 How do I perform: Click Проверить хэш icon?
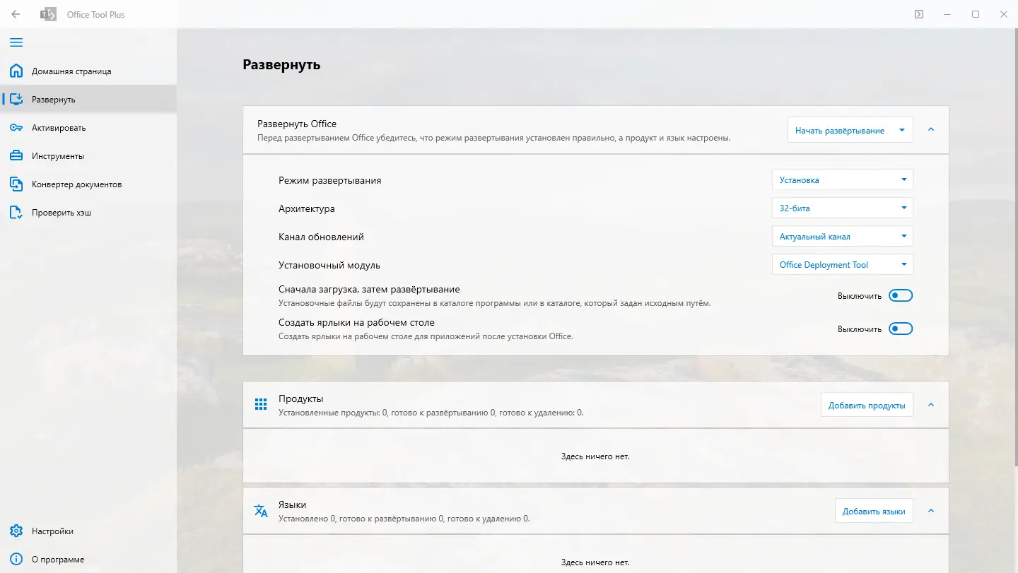(16, 213)
